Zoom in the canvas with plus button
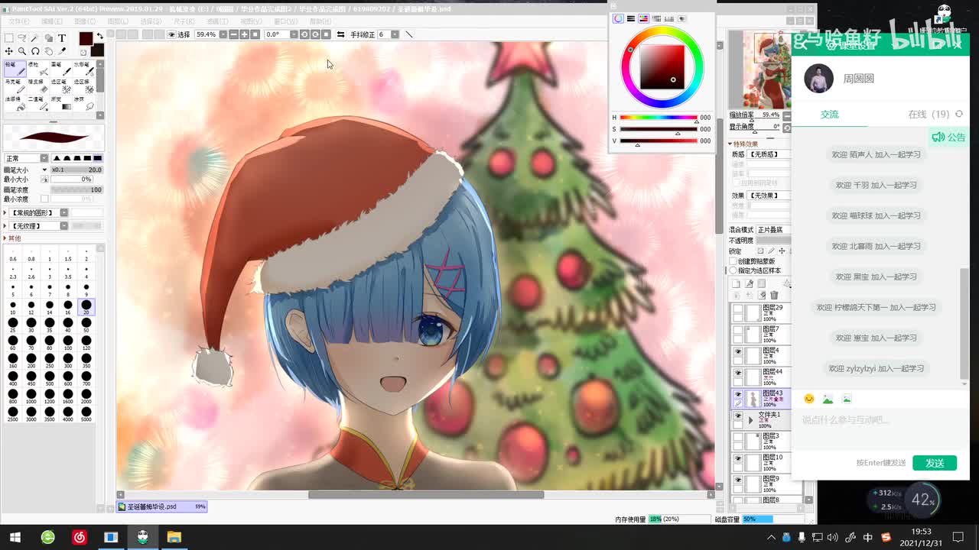The width and height of the screenshot is (979, 550). 244,34
